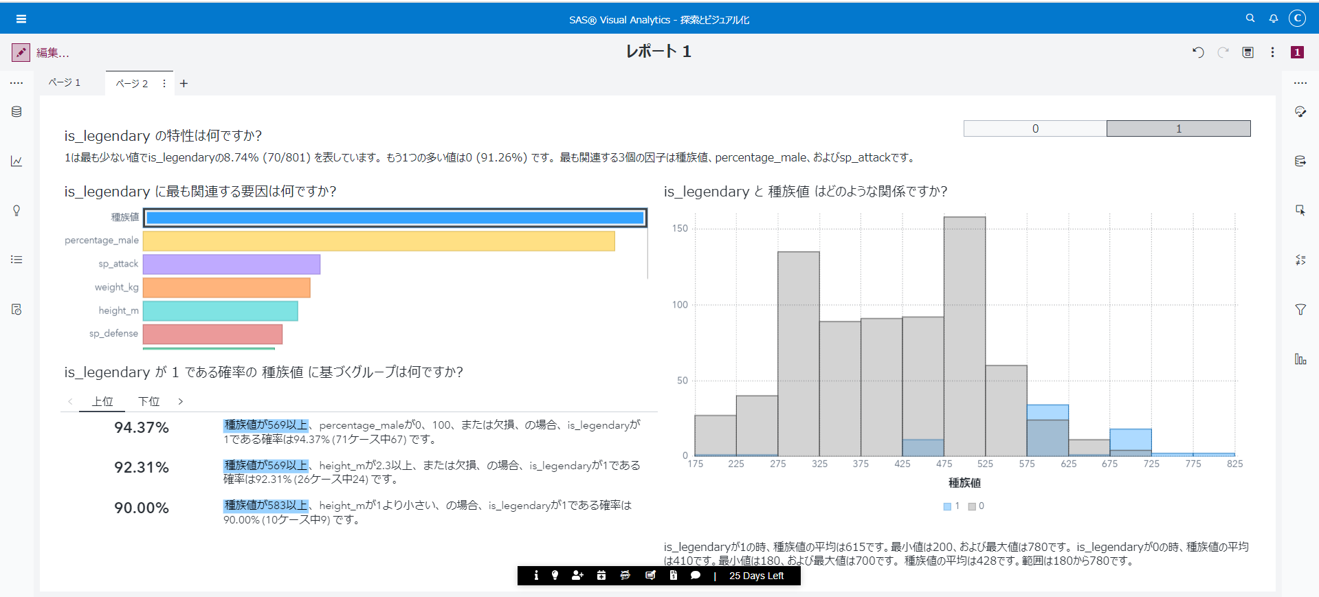The width and height of the screenshot is (1319, 597).
Task: Open the user profile C avatar
Action: point(1297,19)
